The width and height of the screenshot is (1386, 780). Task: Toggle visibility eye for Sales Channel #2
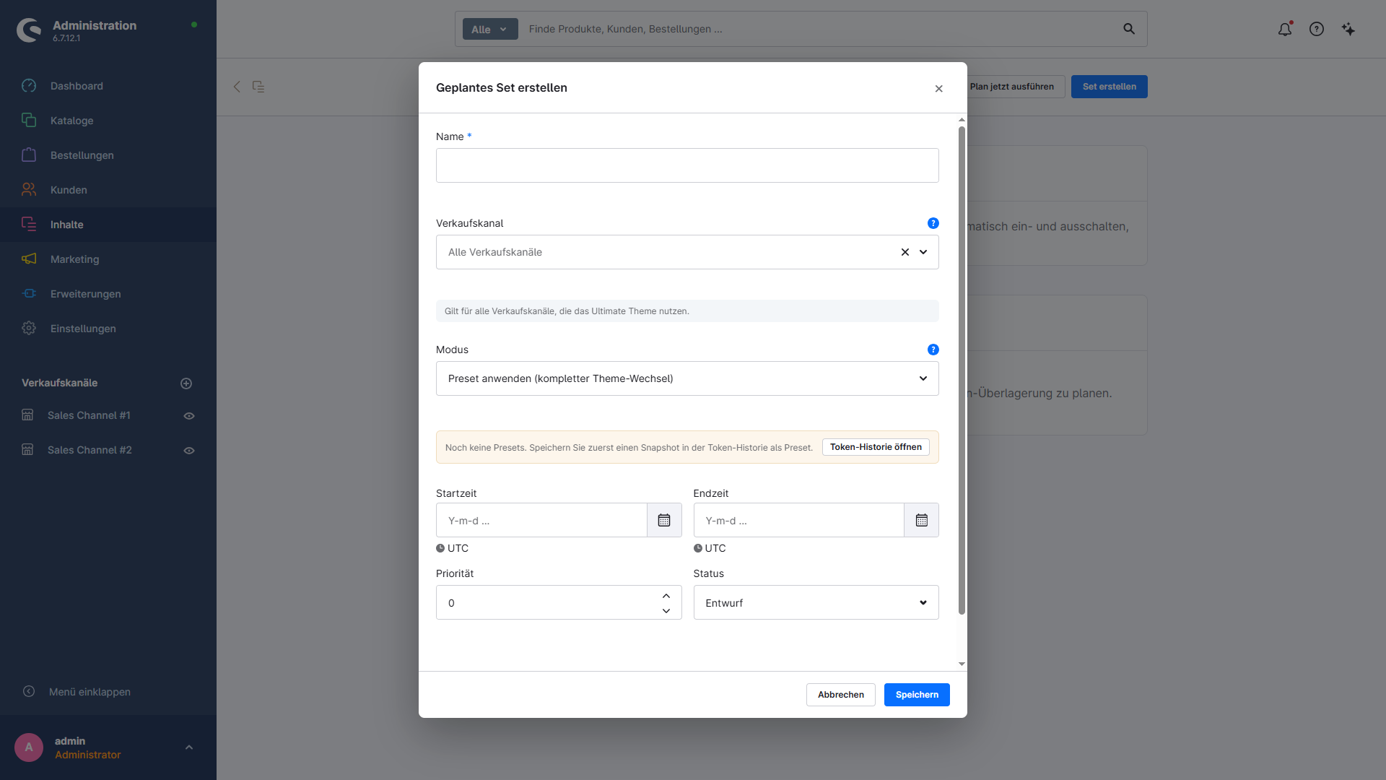click(189, 451)
